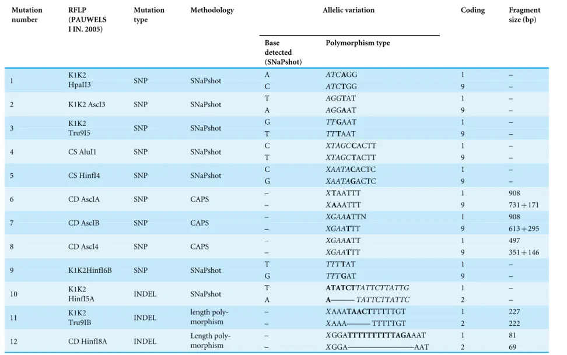This screenshot has width=567, height=355.
Task: Click 'Length poly-morphism' in mutation 12 row
Action: pos(211,340)
